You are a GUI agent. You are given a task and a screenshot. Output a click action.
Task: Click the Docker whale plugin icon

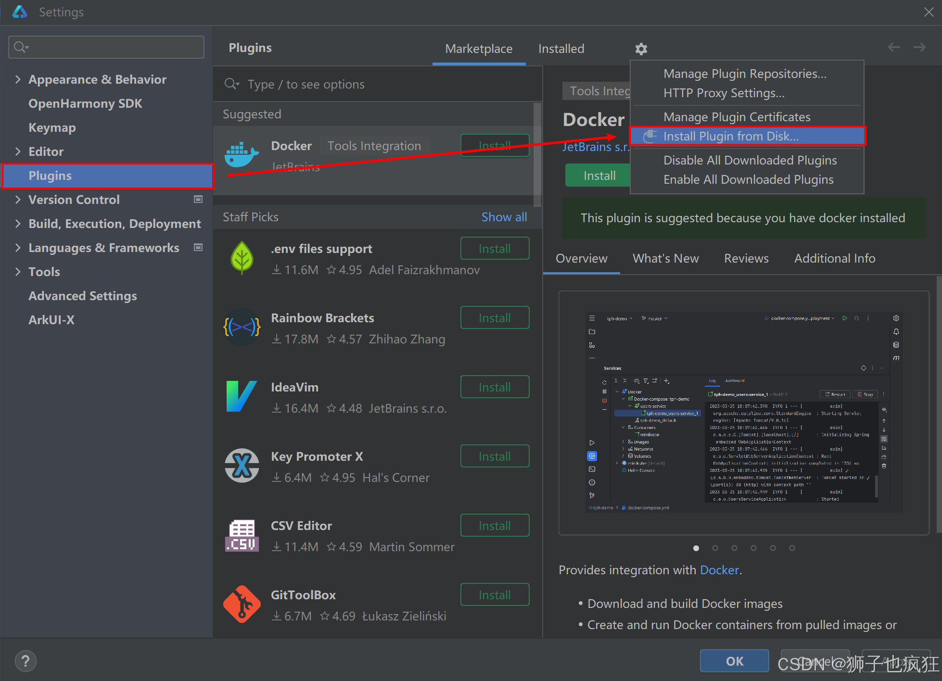click(242, 155)
